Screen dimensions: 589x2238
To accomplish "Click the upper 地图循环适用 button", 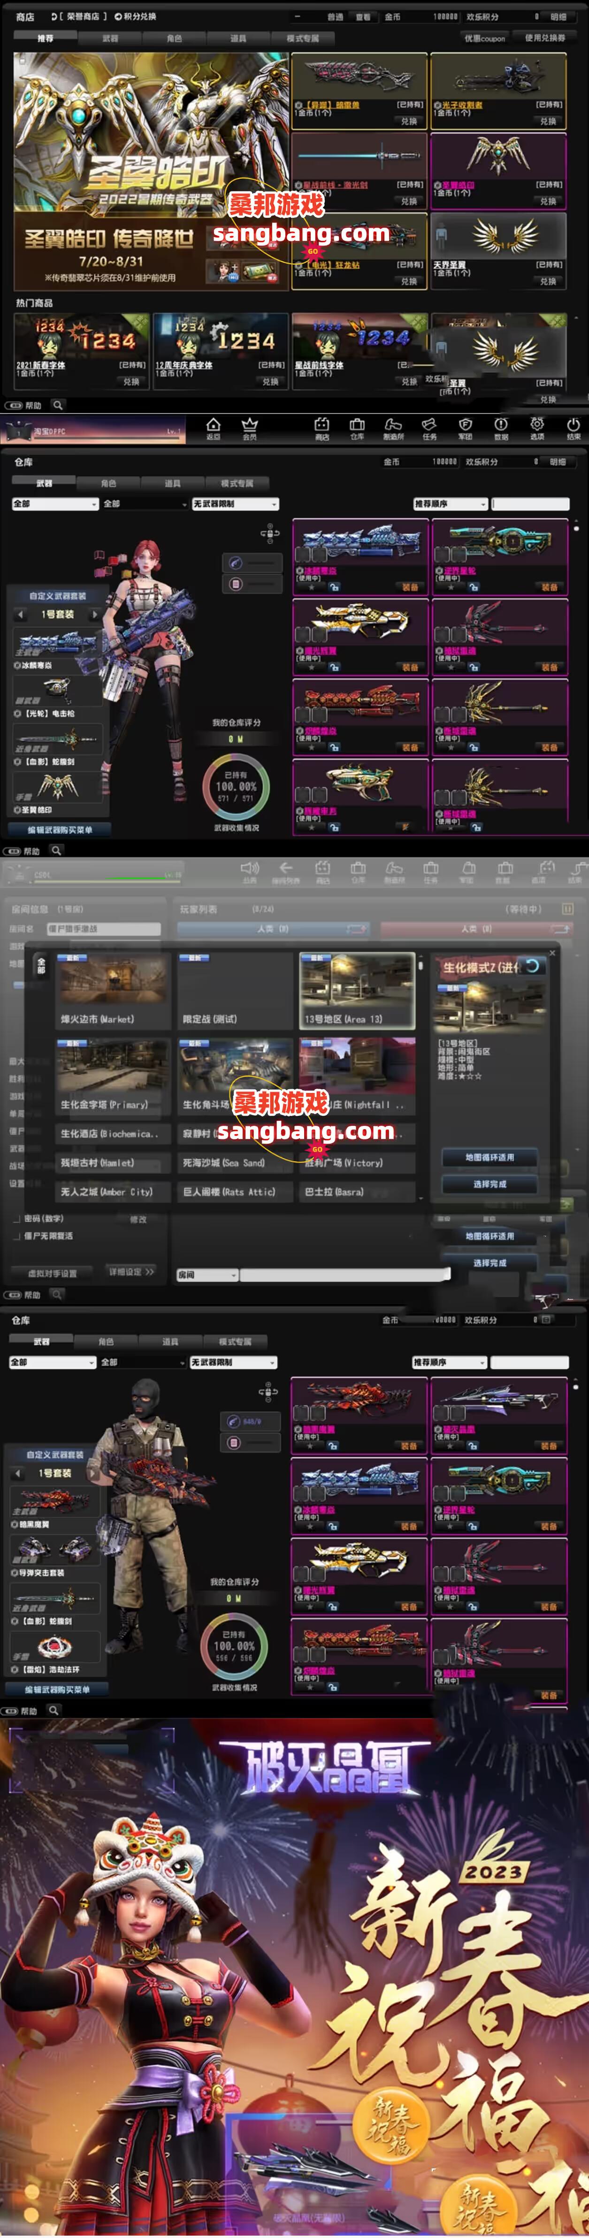I will click(489, 1157).
